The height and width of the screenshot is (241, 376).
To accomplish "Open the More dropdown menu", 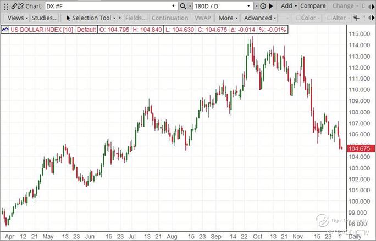I will [228, 18].
